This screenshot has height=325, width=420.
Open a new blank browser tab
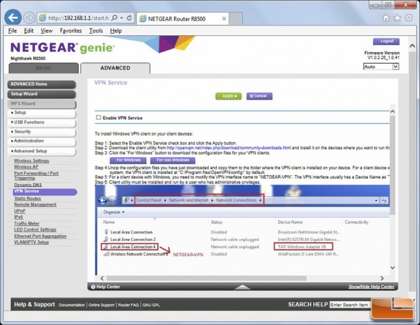click(x=236, y=18)
